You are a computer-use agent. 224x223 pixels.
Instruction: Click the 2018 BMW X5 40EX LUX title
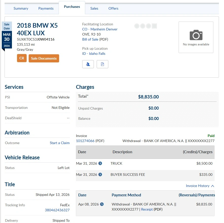pyautogui.click(x=37, y=29)
